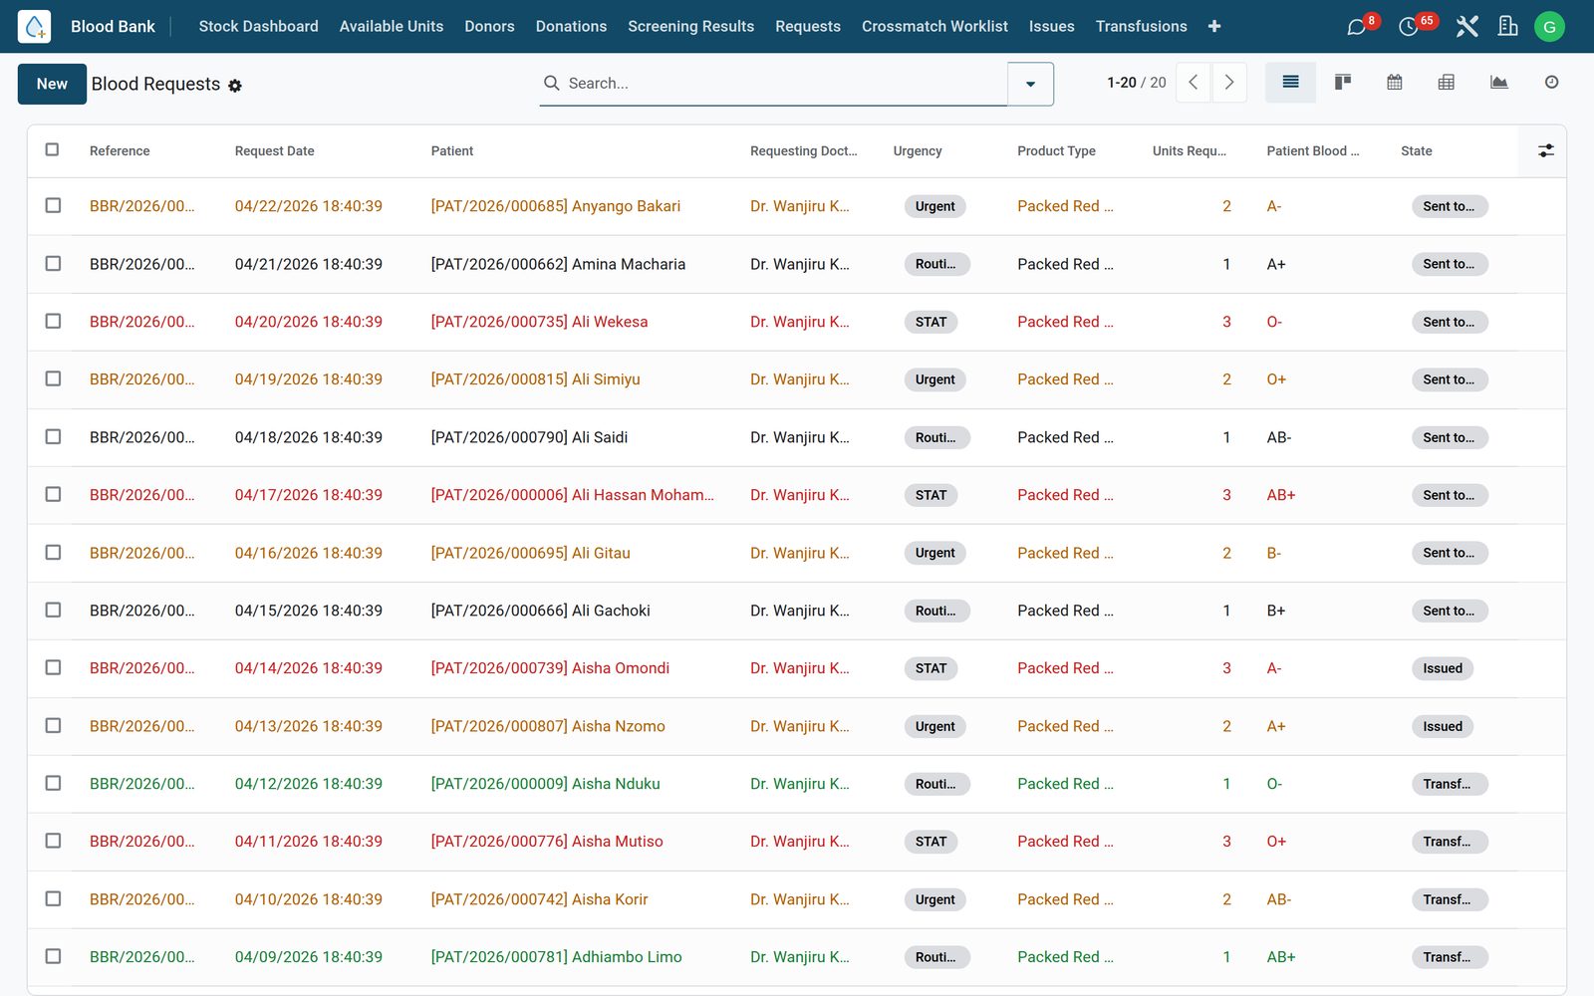Open the Crossmatch Worklist menu
Image resolution: width=1594 pixels, height=996 pixels.
(934, 27)
